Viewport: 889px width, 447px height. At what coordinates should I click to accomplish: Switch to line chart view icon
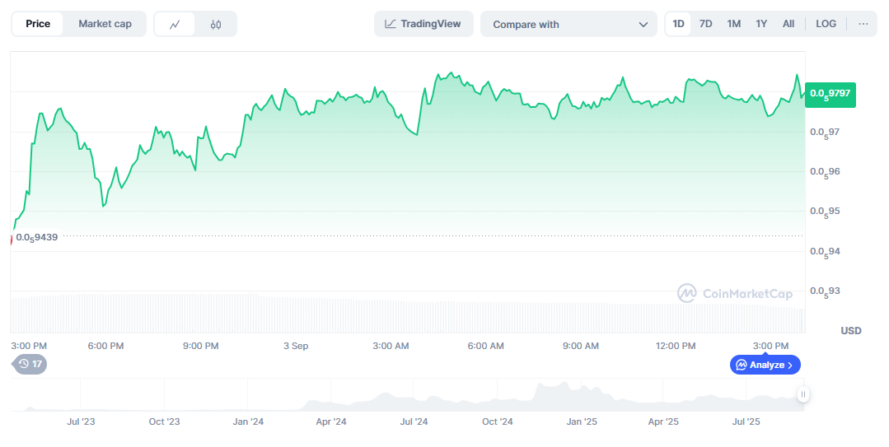pos(175,25)
